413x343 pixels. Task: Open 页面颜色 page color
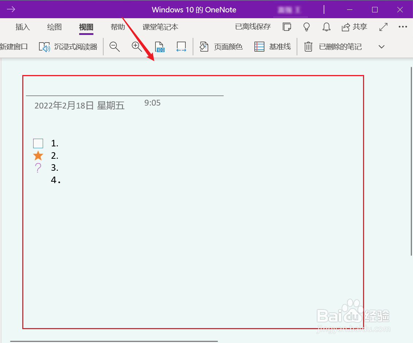[221, 47]
